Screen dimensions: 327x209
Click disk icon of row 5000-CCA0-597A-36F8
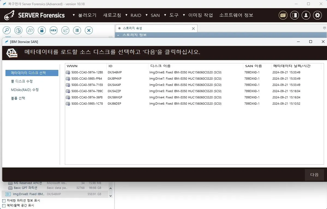(68, 97)
